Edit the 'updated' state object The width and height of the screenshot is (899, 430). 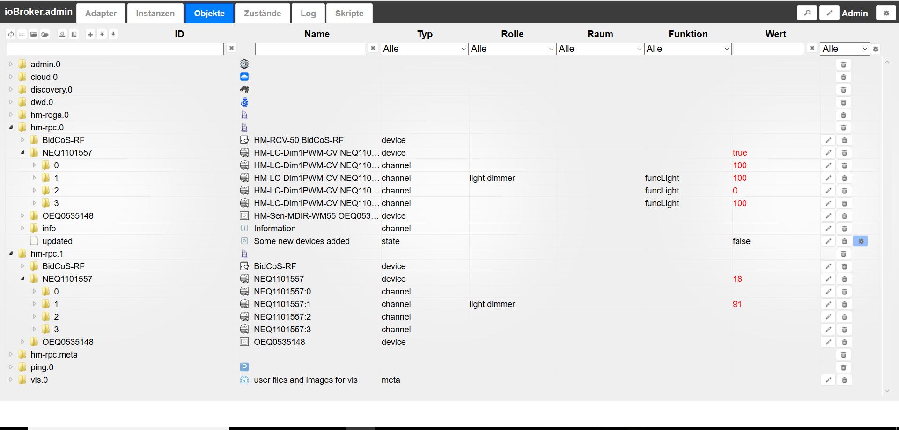coord(828,241)
